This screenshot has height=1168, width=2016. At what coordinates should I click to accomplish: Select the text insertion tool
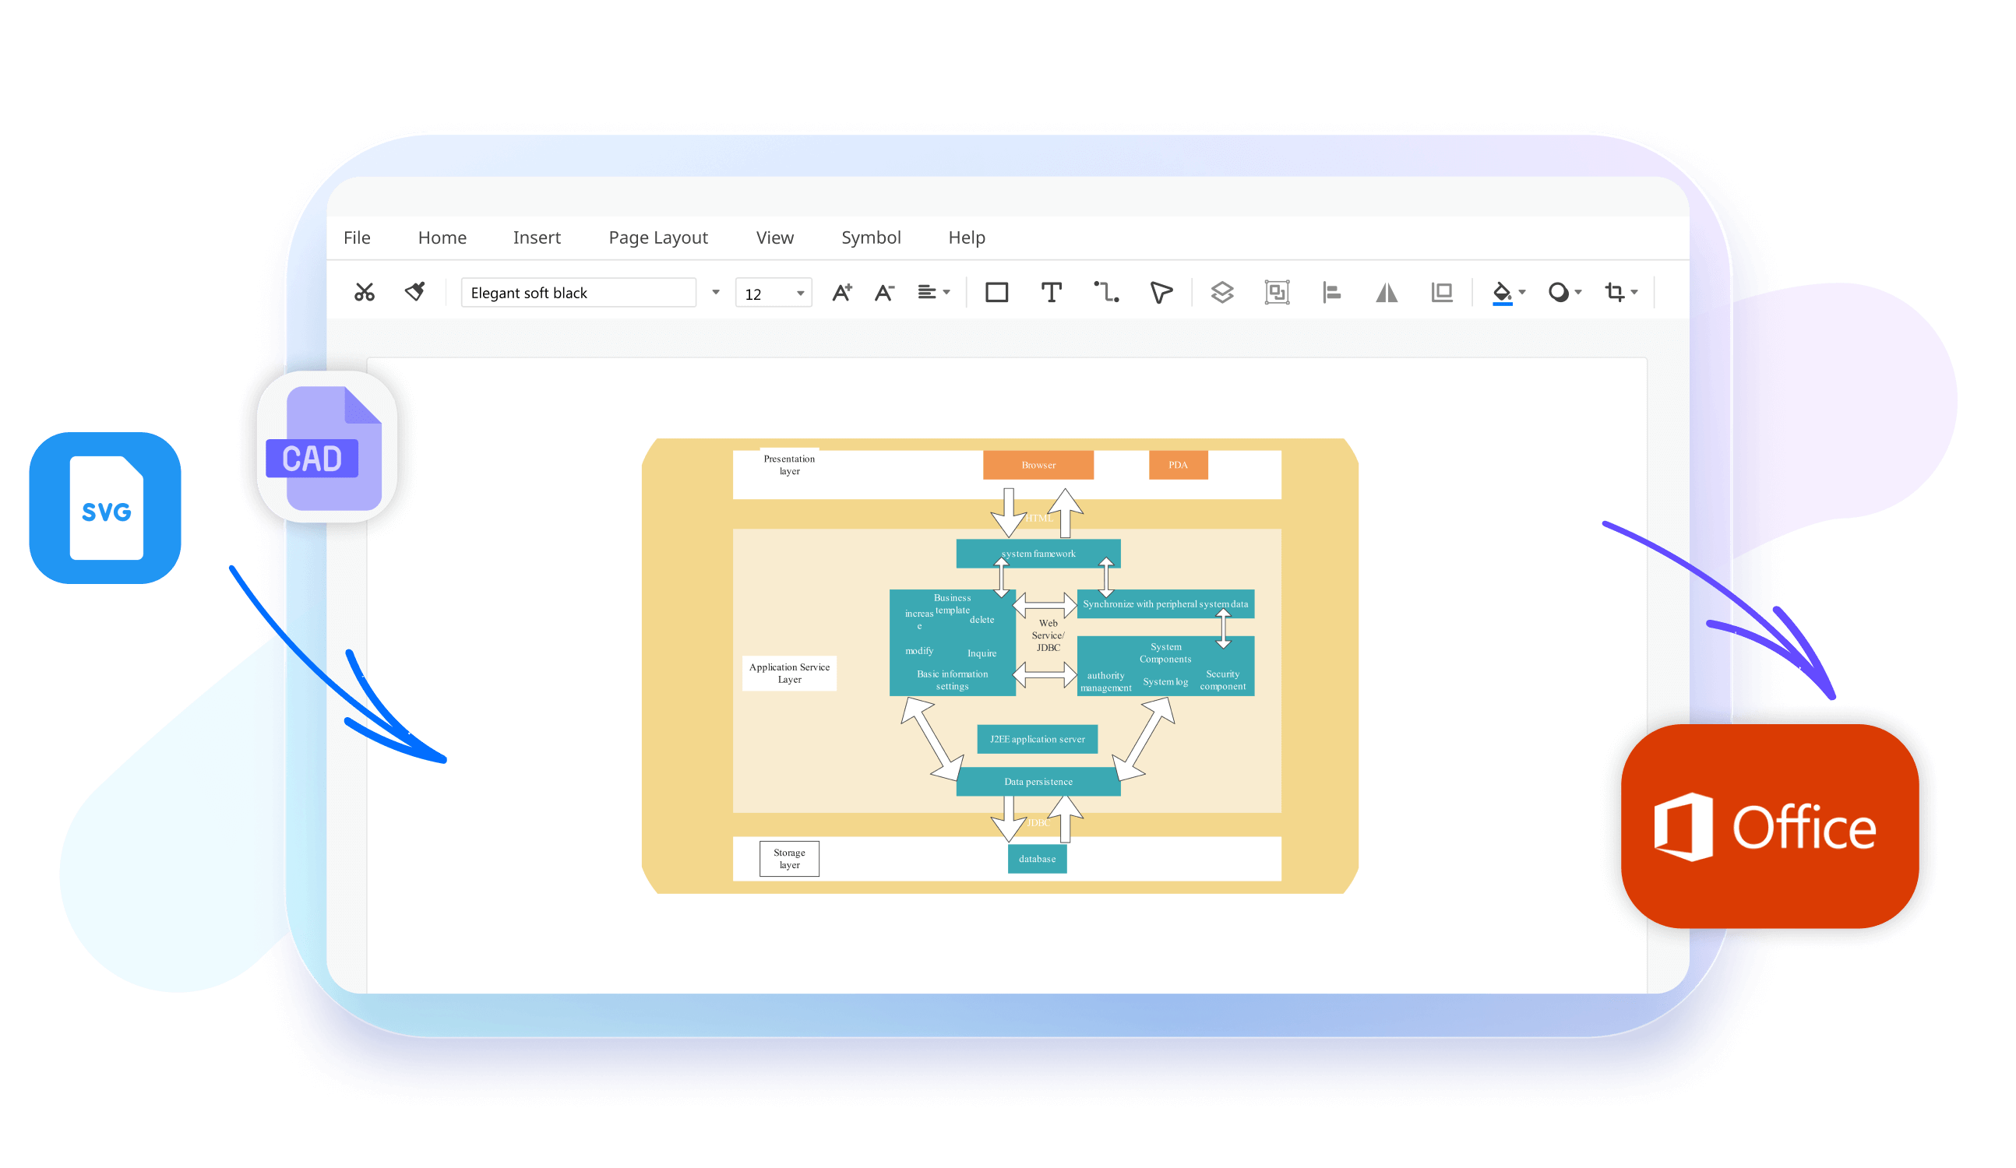pyautogui.click(x=1052, y=292)
